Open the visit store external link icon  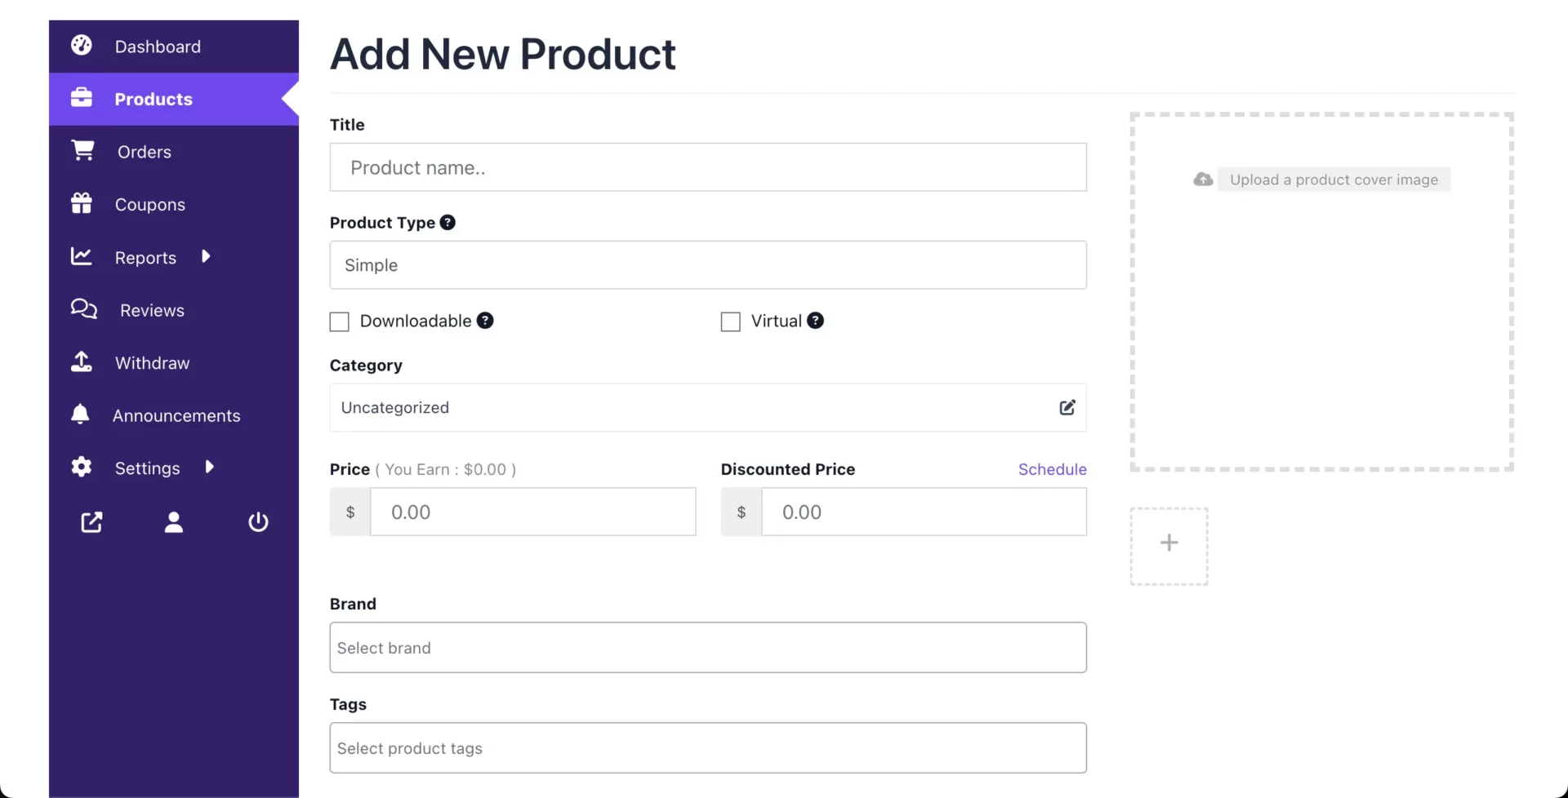click(91, 522)
